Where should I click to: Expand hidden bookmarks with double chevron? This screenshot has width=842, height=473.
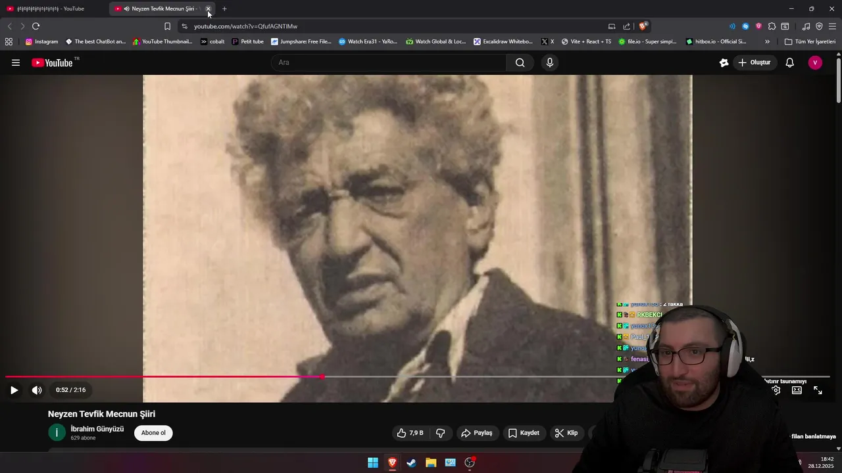[767, 41]
